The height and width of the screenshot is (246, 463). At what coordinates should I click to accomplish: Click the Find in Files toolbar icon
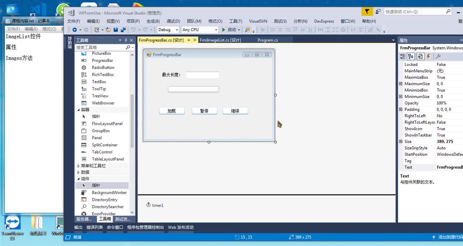coord(247,30)
